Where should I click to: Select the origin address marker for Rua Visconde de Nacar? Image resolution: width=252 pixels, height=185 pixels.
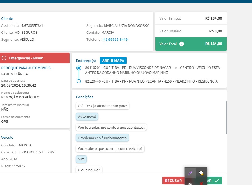pyautogui.click(x=79, y=68)
